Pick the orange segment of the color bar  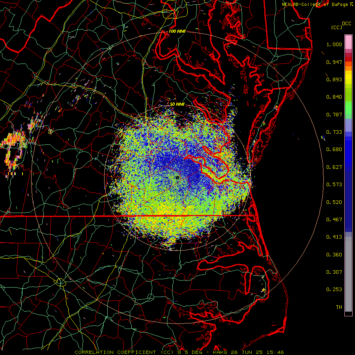click(x=348, y=66)
